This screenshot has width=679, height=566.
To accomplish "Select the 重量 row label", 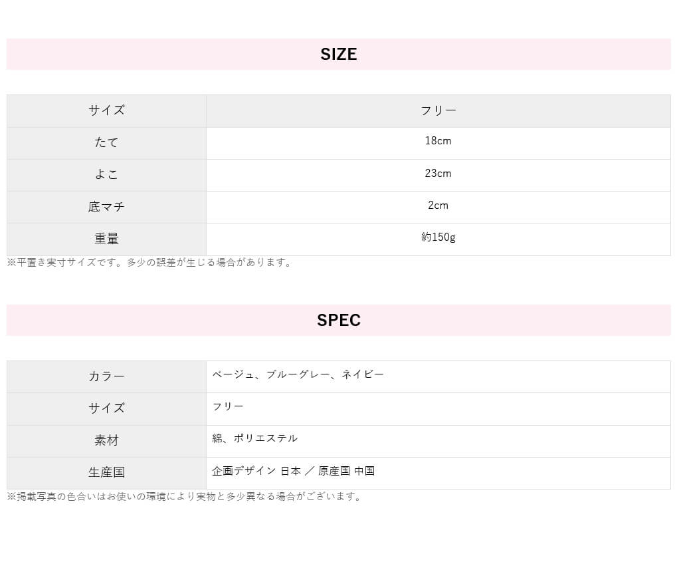I will [106, 239].
